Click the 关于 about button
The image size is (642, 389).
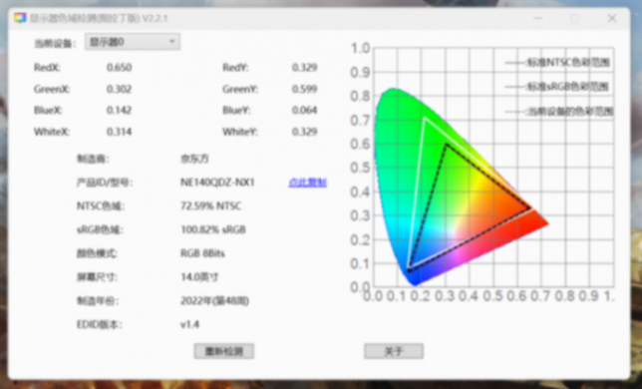[394, 351]
